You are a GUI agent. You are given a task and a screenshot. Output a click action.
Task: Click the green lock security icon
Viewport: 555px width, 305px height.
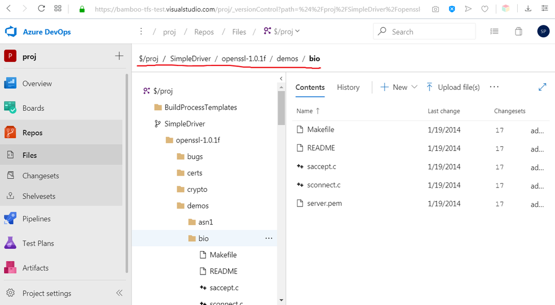coord(82,9)
